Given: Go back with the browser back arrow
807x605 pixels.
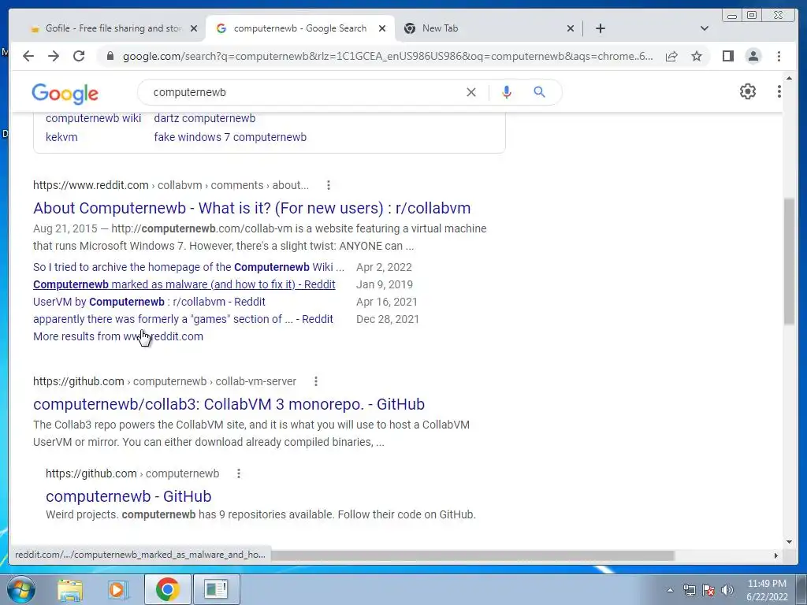Looking at the screenshot, I should click(x=28, y=56).
